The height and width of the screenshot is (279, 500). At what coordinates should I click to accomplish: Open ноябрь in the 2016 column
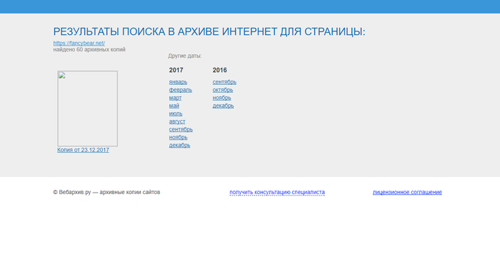pos(222,98)
